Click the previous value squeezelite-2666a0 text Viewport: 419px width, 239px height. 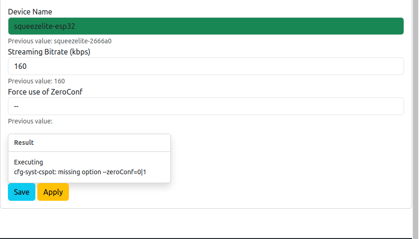pyautogui.click(x=60, y=41)
